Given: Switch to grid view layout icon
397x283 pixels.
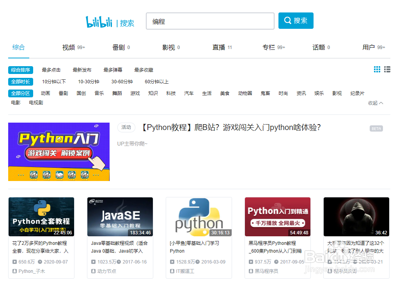Looking at the screenshot, I should 377,69.
